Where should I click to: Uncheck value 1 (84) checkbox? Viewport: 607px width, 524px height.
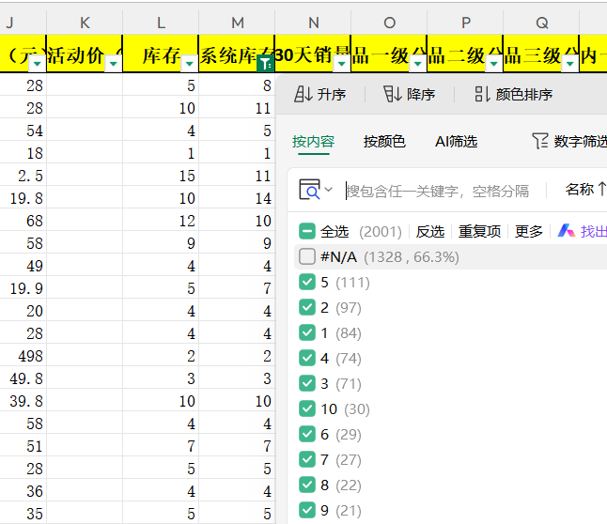(x=307, y=332)
